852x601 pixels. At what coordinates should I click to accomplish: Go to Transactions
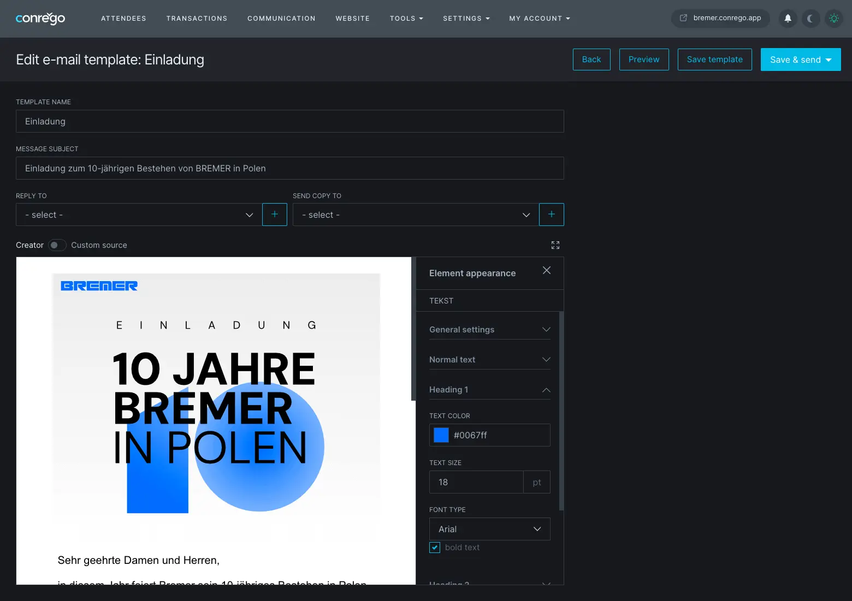[x=197, y=19]
